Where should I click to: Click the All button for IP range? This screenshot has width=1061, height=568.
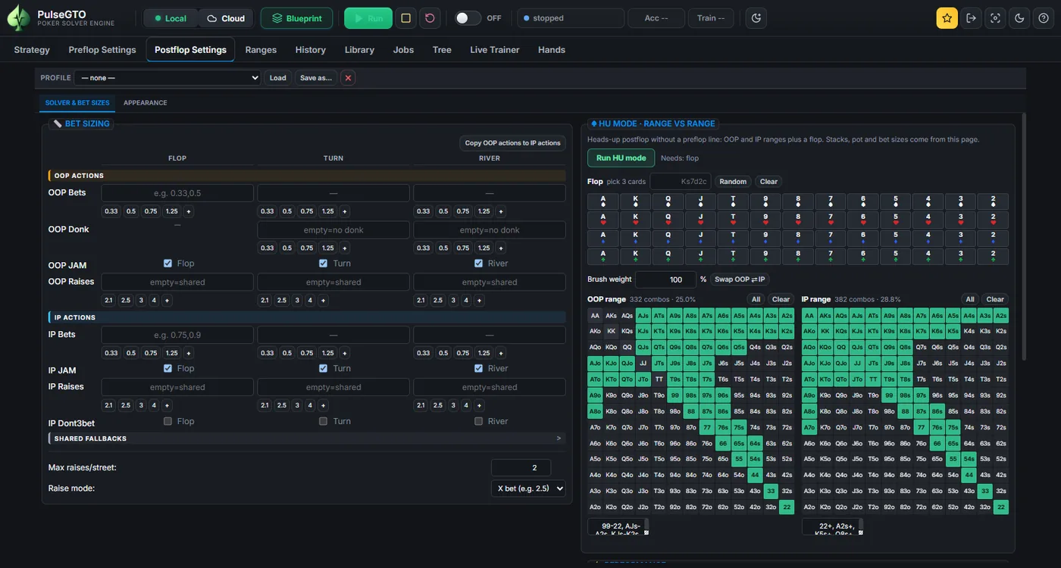pos(970,299)
